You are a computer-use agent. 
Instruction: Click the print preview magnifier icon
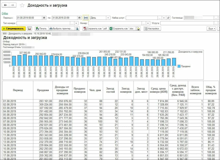pyautogui.click(x=77, y=28)
